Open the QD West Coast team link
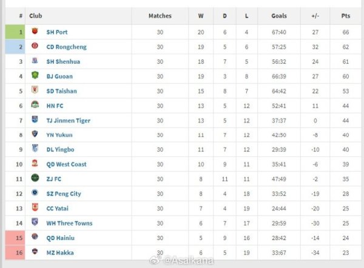The height and width of the screenshot is (268, 364). [66, 164]
